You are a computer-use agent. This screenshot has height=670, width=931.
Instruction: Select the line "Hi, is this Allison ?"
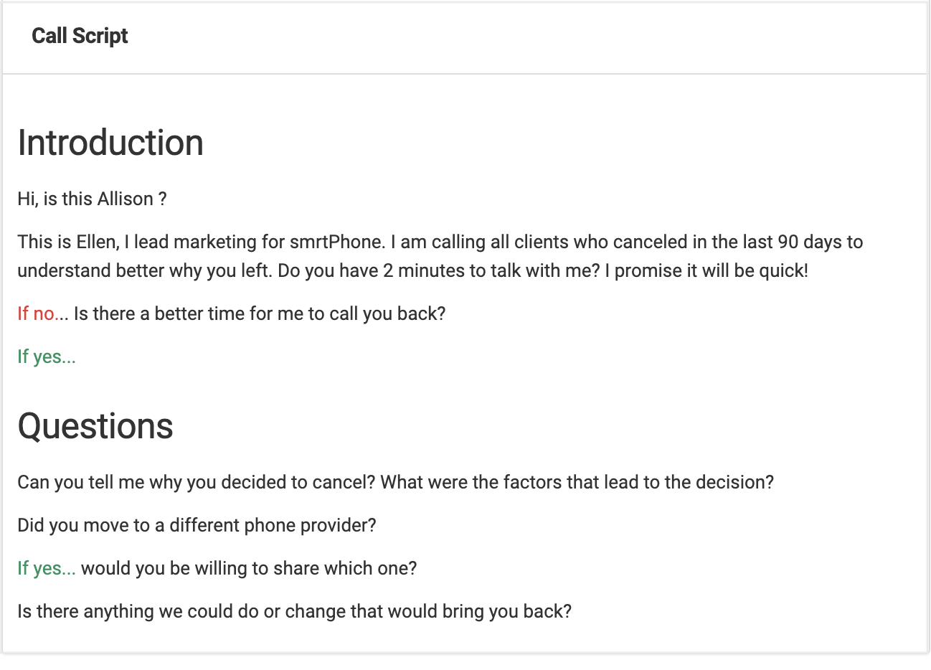tap(92, 199)
